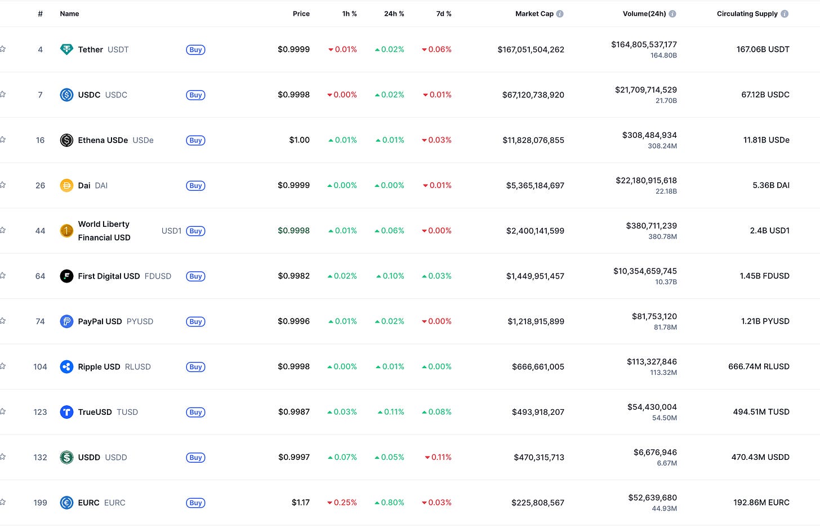Sort table by Price column header
The width and height of the screenshot is (820, 528).
click(301, 14)
